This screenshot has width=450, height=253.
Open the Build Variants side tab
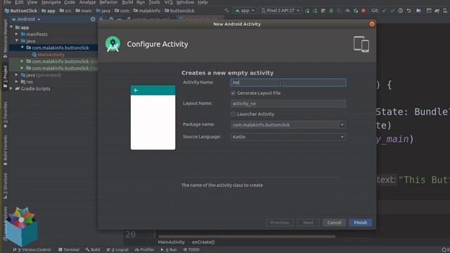[5, 150]
